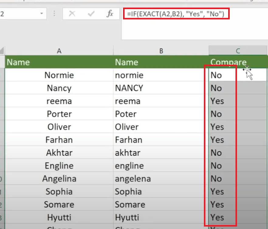The height and width of the screenshot is (229, 268).
Task: Select column B by its header
Action: click(x=161, y=51)
